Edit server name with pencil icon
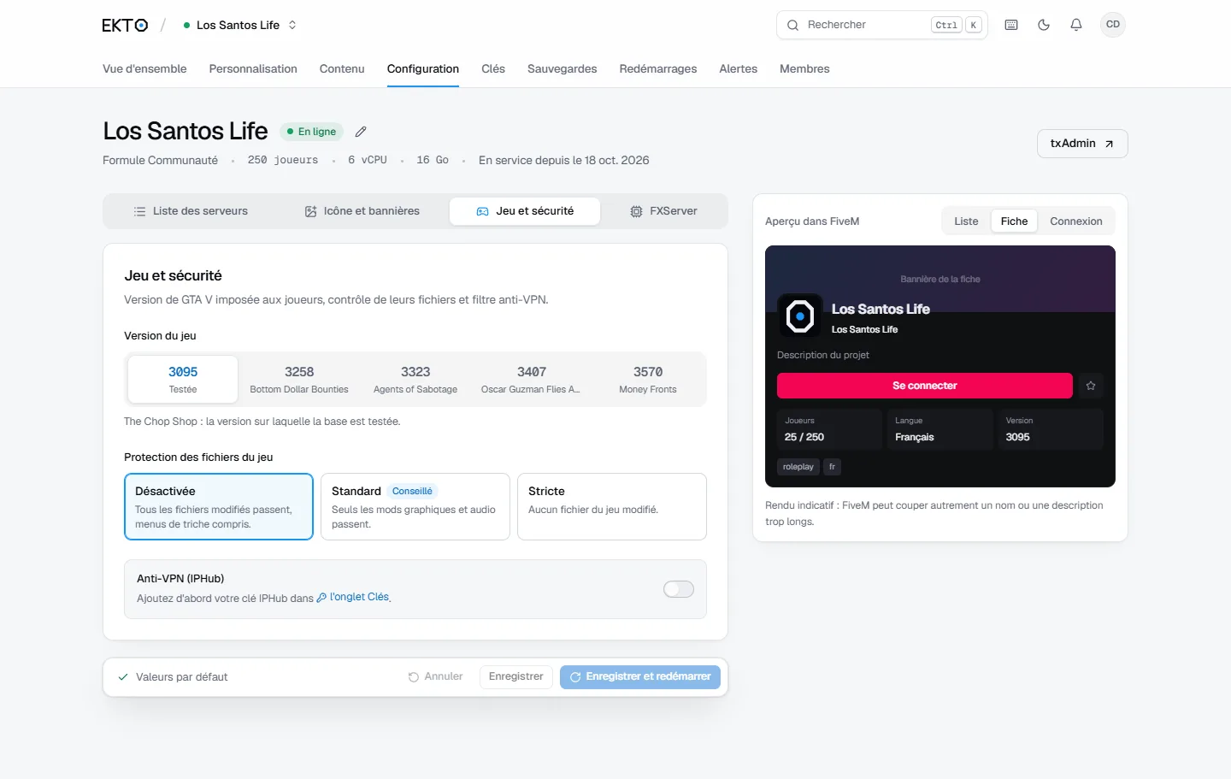Image resolution: width=1231 pixels, height=779 pixels. coord(361,132)
